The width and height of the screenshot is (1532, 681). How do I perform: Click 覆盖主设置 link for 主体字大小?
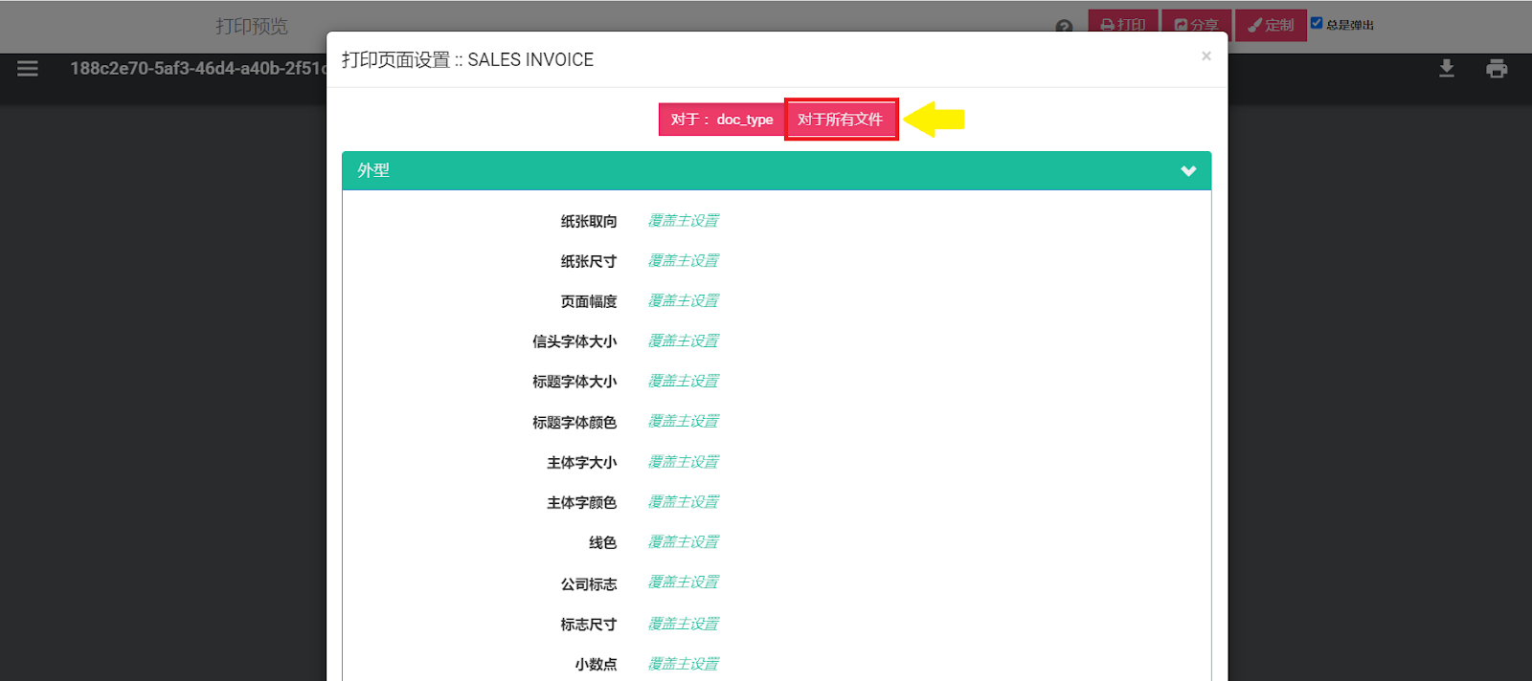coord(683,462)
